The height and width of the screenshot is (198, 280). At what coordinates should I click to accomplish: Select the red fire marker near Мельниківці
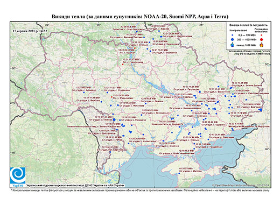pos(112,97)
